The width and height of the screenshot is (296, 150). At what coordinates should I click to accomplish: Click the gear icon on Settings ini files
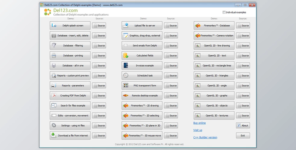[54, 126]
